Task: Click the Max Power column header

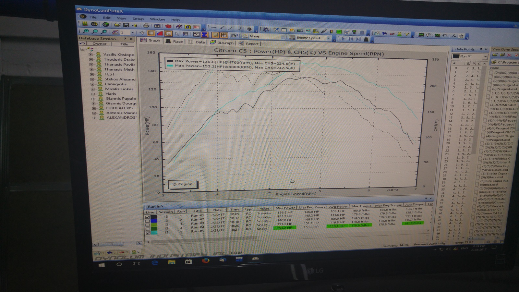Action: coord(285,208)
